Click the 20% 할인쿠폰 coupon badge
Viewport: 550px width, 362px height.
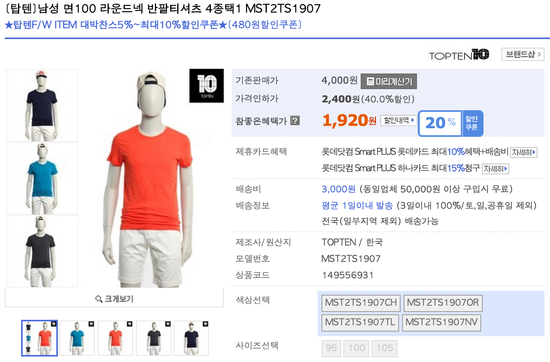[451, 123]
